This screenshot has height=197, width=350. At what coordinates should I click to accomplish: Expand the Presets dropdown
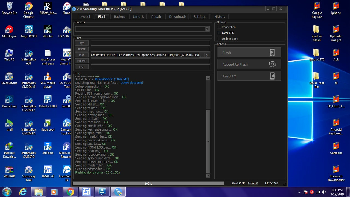[x=207, y=29]
